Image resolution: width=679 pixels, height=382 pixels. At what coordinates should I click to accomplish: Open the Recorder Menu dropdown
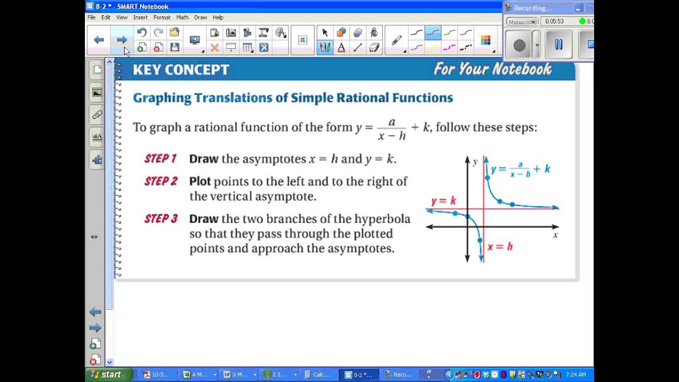[521, 22]
